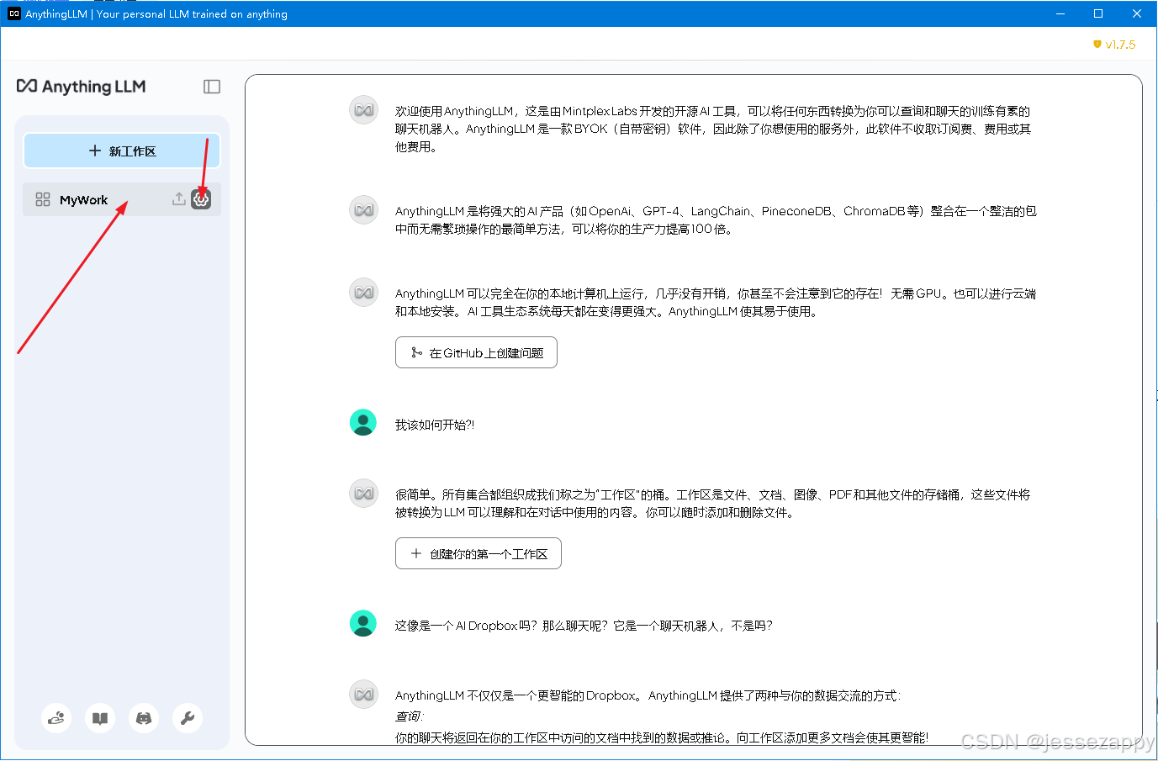1158x761 pixels.
Task: Click the message starting 这像是一个 AI Dropbox吗
Action: (x=584, y=626)
